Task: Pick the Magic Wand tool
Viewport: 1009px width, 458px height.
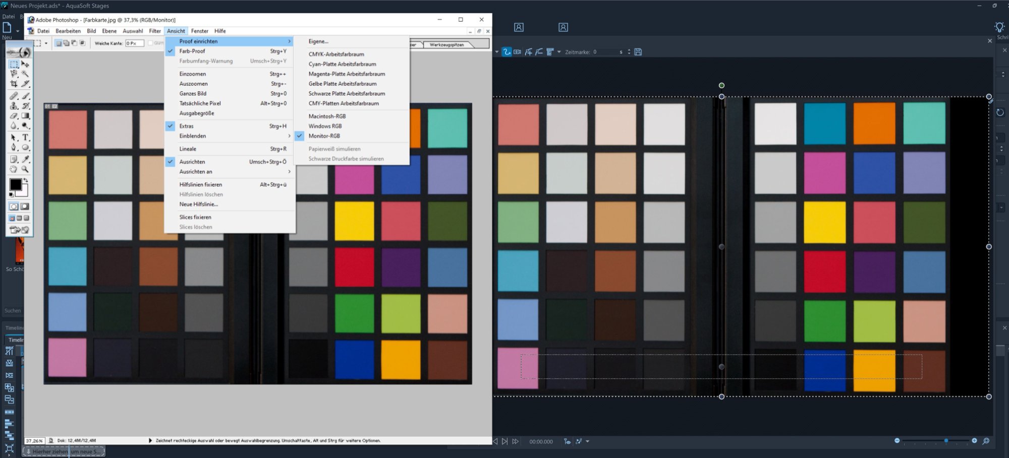Action: coord(25,74)
